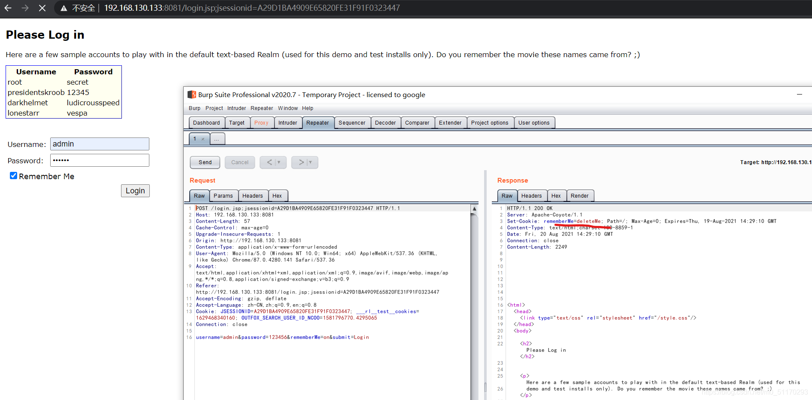Click the Content-Length: 2249 response header
Image resolution: width=812 pixels, height=400 pixels.
(x=537, y=247)
